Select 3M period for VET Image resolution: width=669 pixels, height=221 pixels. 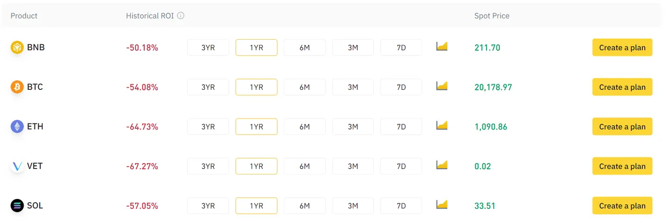353,166
